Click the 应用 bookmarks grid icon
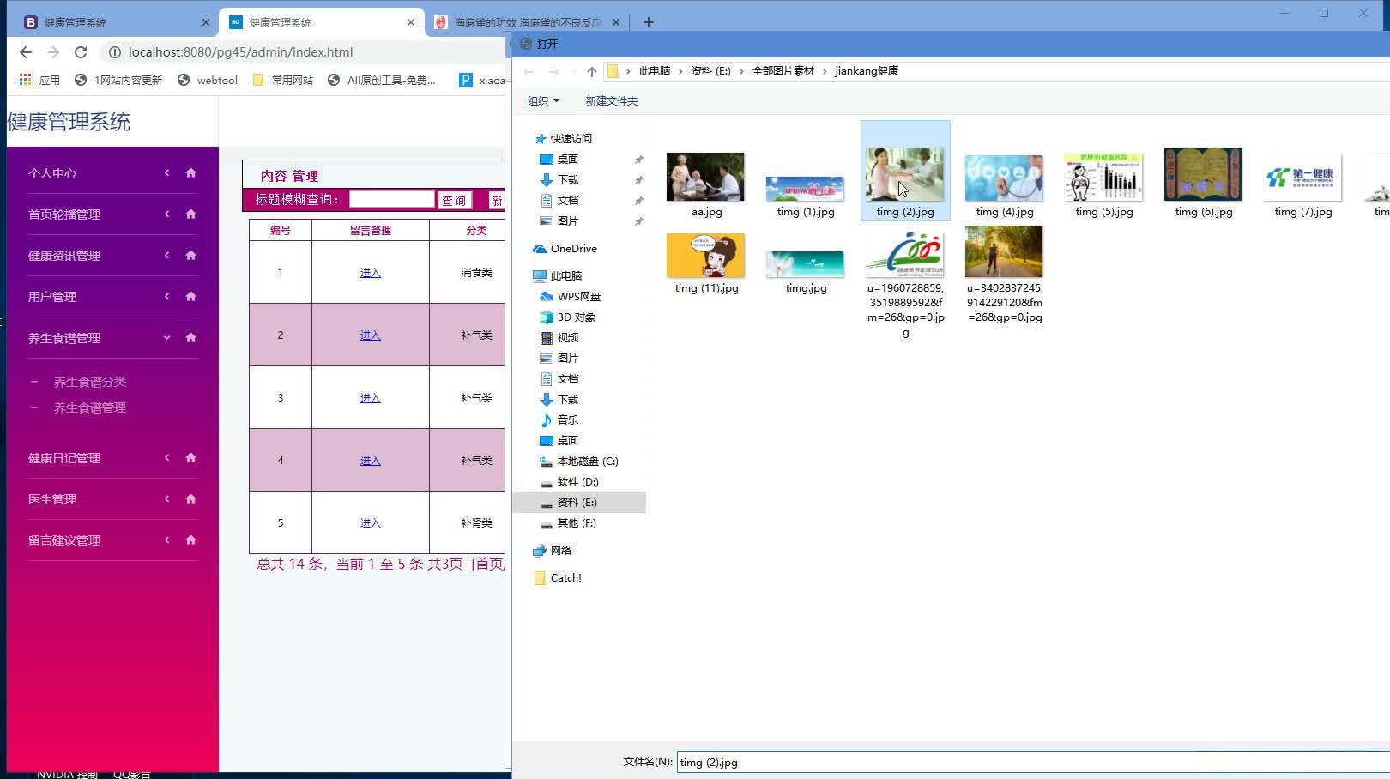This screenshot has width=1390, height=779. point(24,79)
